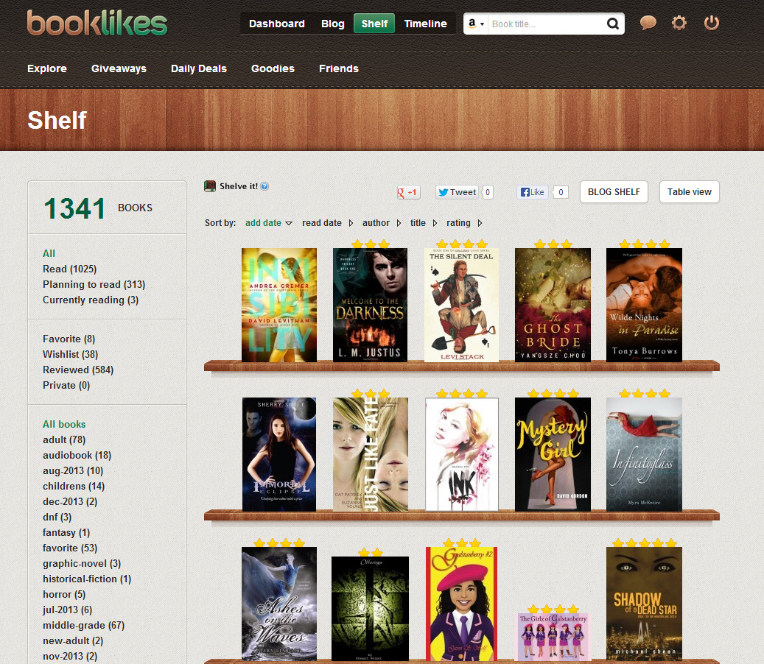
Task: Open Ashes on the Waves cover
Action: click(279, 604)
